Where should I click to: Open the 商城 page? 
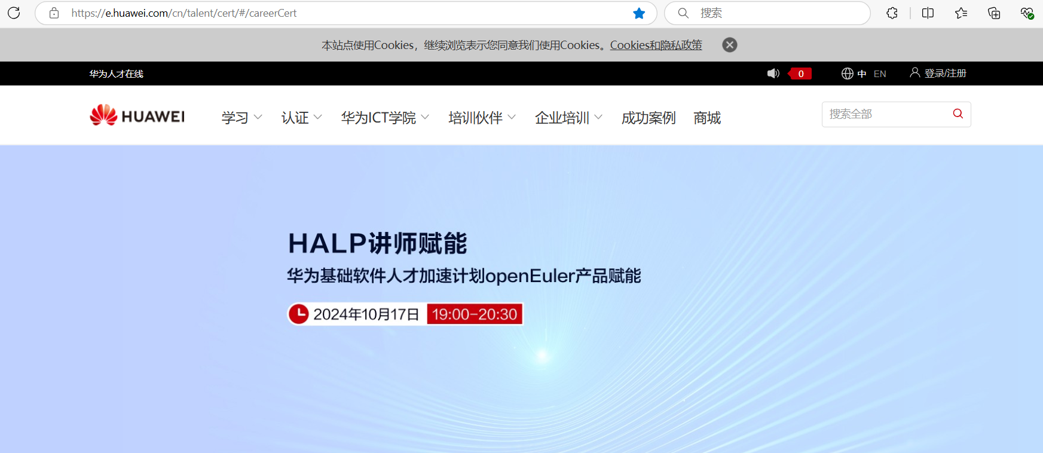pyautogui.click(x=707, y=118)
